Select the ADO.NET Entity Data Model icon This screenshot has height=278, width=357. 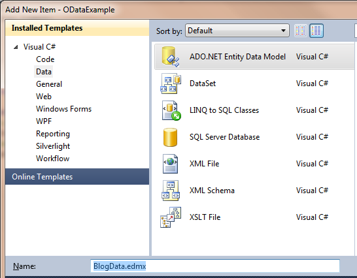(171, 57)
